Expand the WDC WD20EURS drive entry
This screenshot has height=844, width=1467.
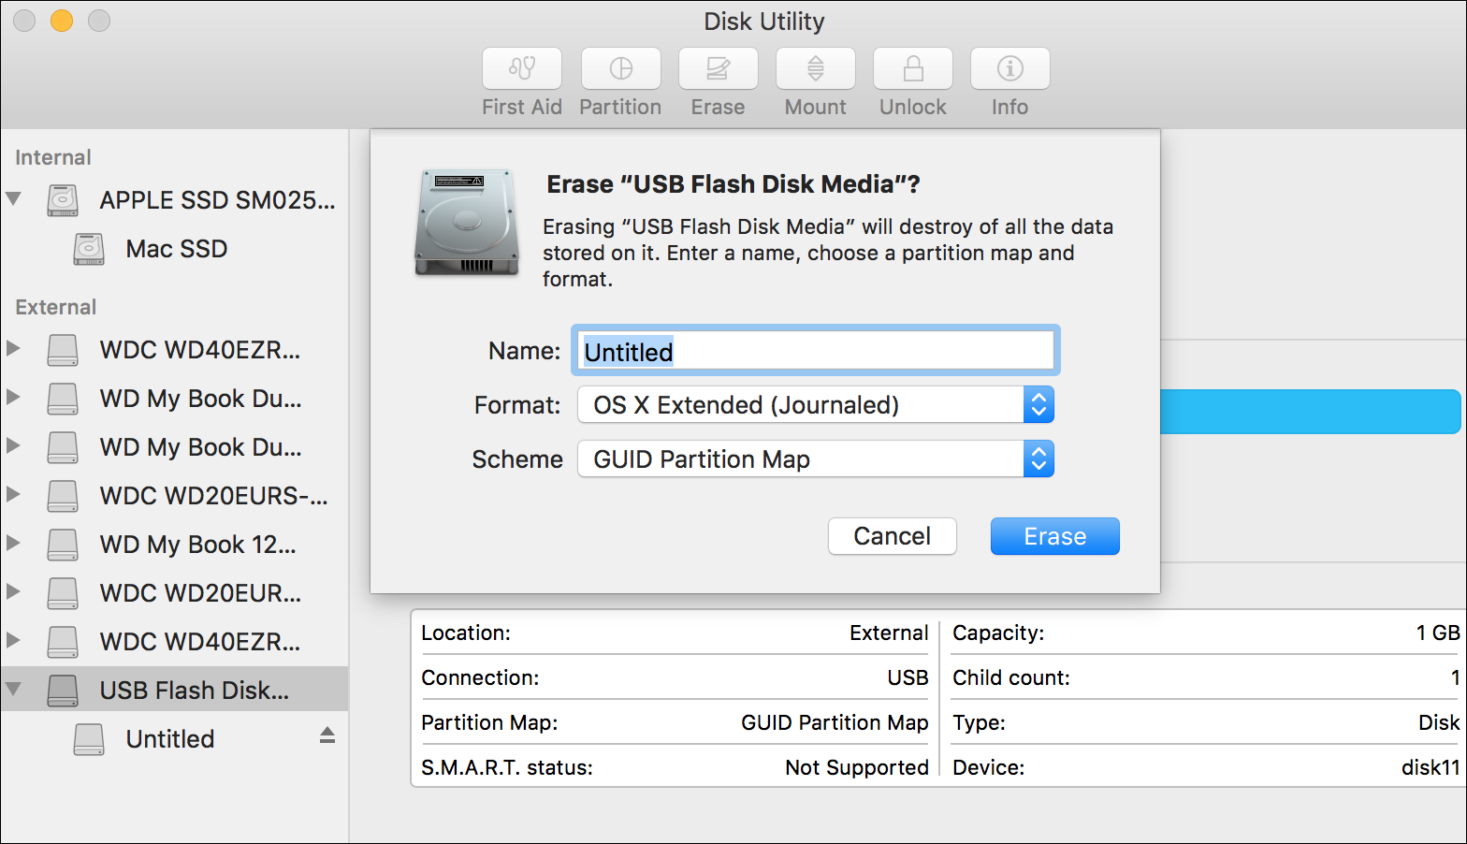coord(13,495)
